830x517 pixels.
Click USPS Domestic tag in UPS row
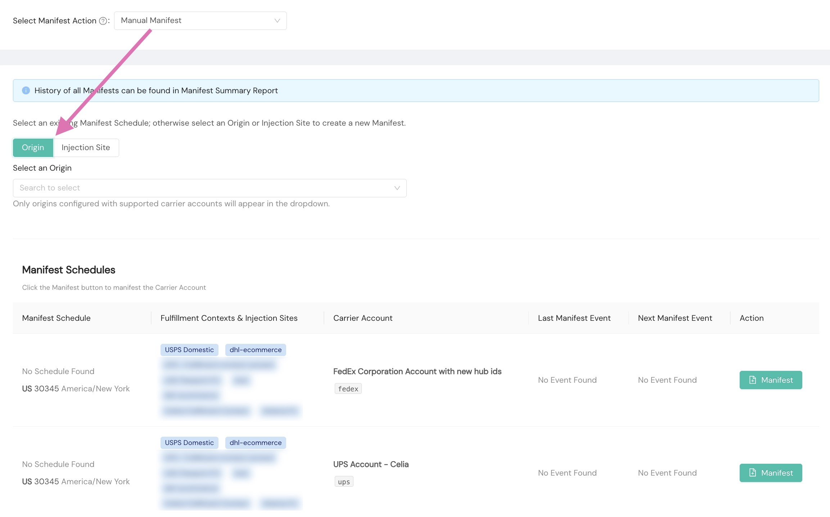click(x=189, y=443)
